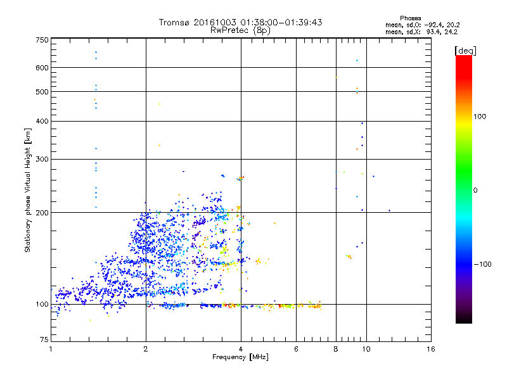Click the colorbar '0' tick label
Screen dimensions: 507x380
(x=475, y=191)
